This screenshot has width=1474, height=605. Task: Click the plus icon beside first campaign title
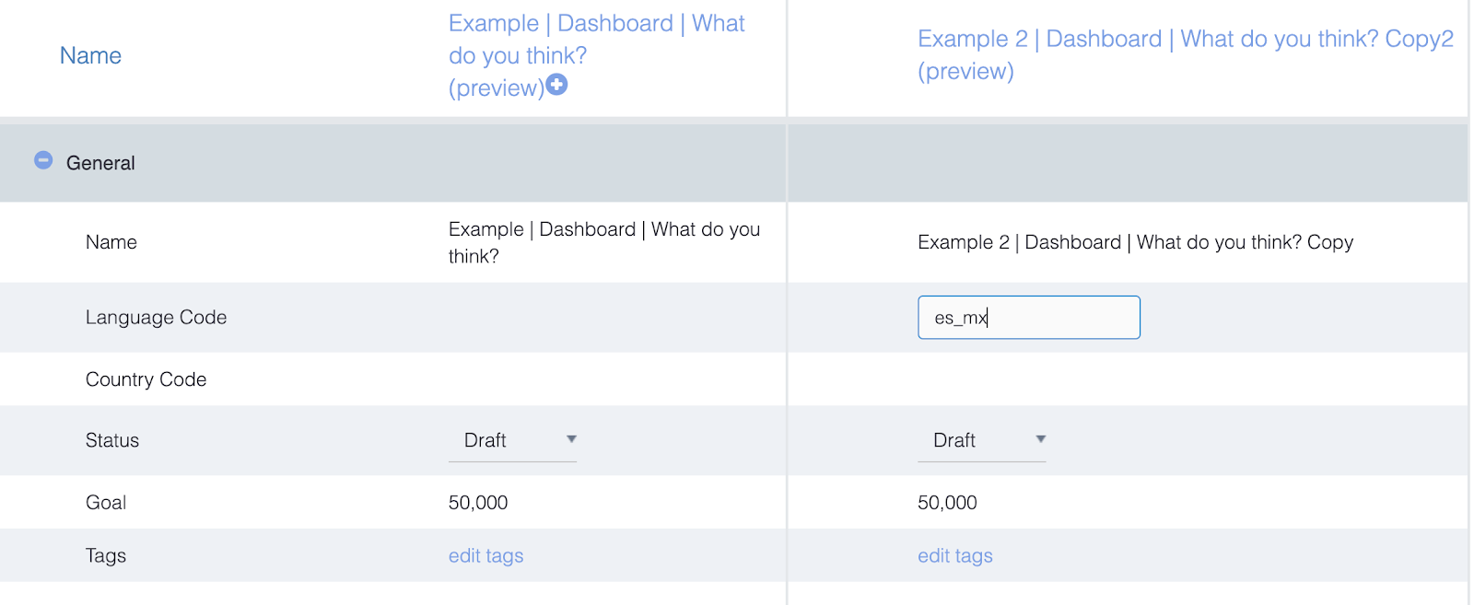556,85
